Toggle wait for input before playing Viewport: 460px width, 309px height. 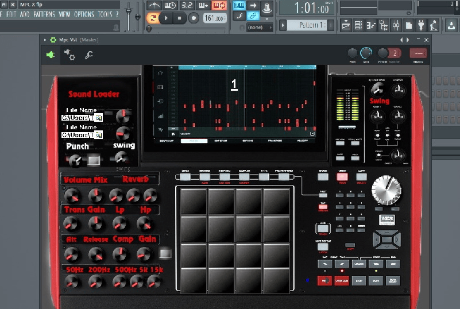(170, 5)
